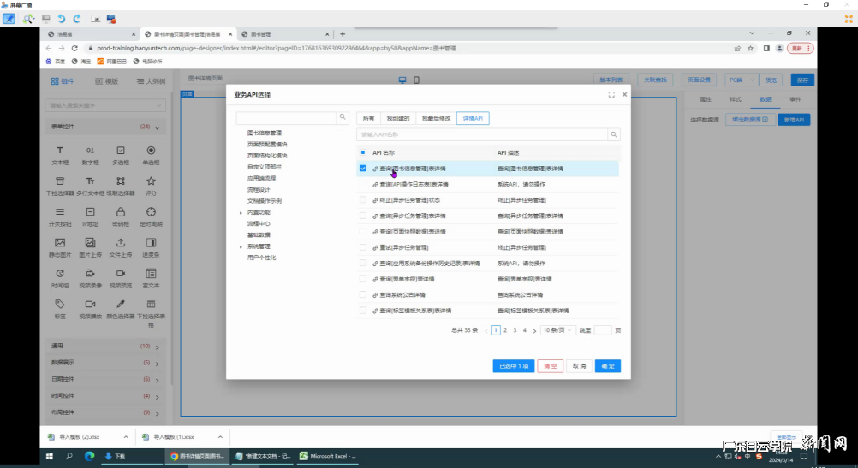Select the 标签 tag component icon
The width and height of the screenshot is (858, 468).
(60, 304)
